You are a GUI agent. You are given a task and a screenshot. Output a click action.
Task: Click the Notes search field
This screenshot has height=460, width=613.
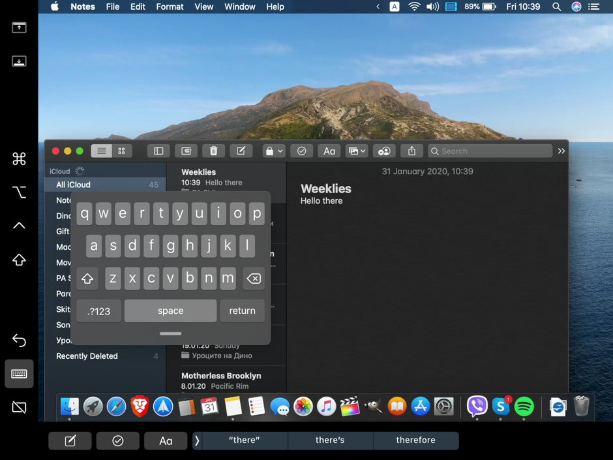(490, 151)
